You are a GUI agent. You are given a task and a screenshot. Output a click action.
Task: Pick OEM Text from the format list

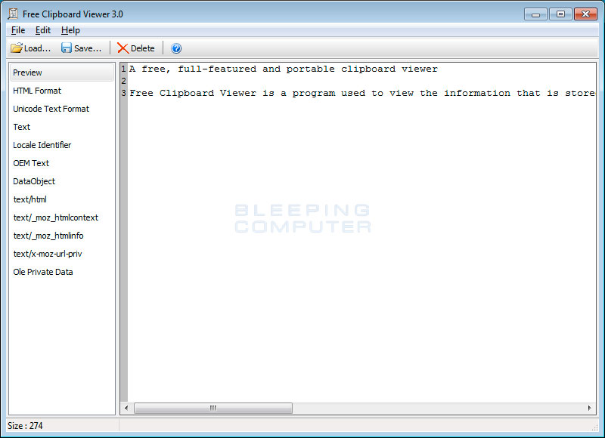click(31, 163)
